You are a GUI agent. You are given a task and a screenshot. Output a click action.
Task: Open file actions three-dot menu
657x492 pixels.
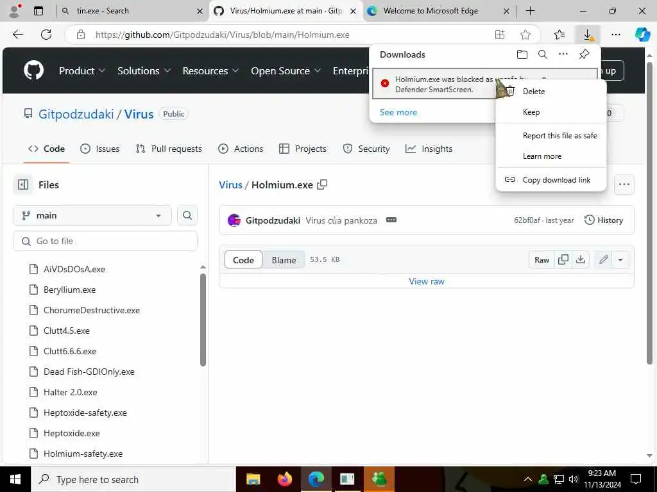click(624, 184)
